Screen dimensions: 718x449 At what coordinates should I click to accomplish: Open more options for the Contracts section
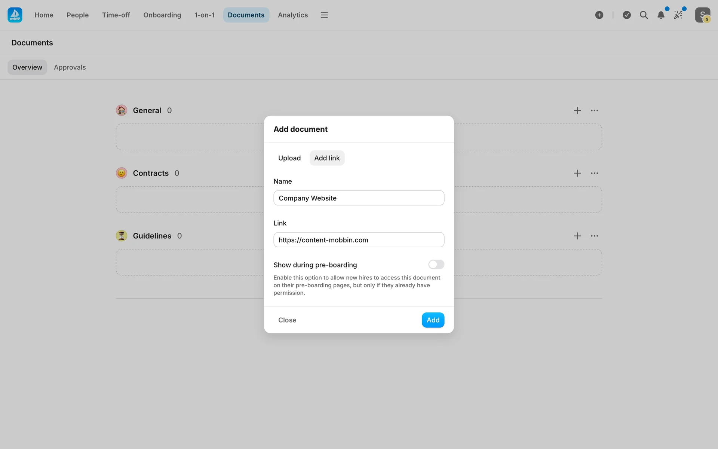[594, 173]
